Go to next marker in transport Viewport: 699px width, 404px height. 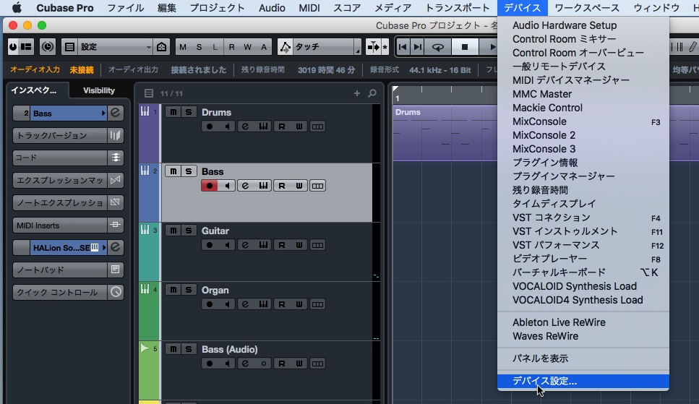tap(418, 47)
